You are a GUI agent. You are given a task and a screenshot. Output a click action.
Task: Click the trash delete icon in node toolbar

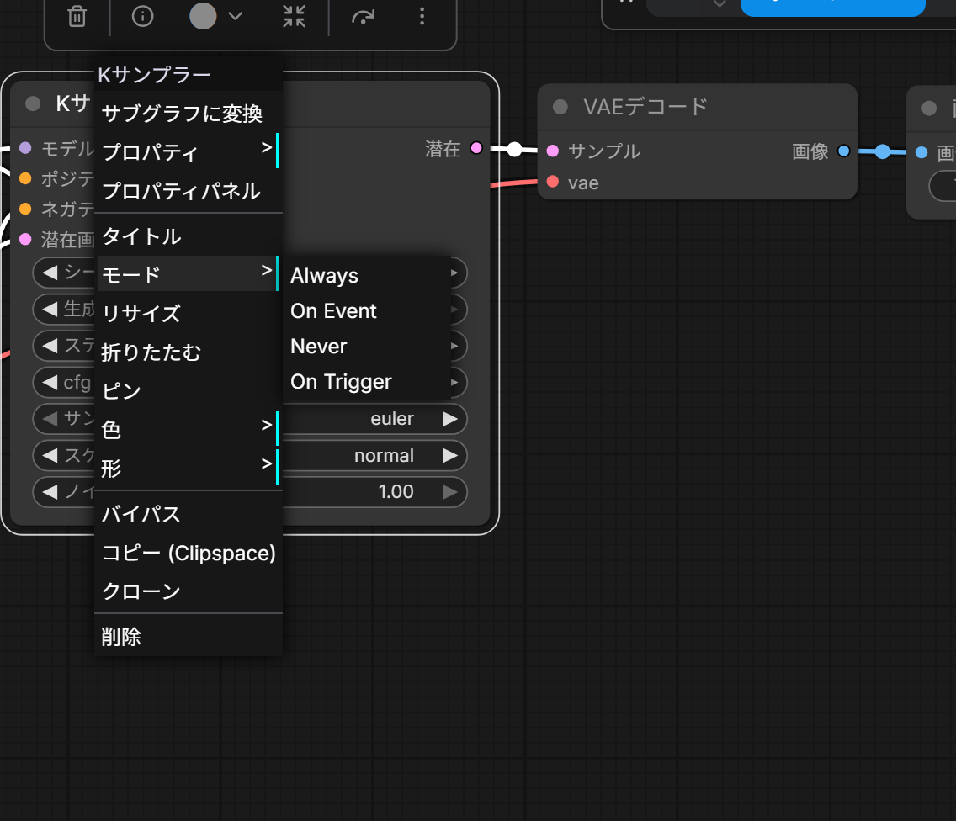point(77,17)
